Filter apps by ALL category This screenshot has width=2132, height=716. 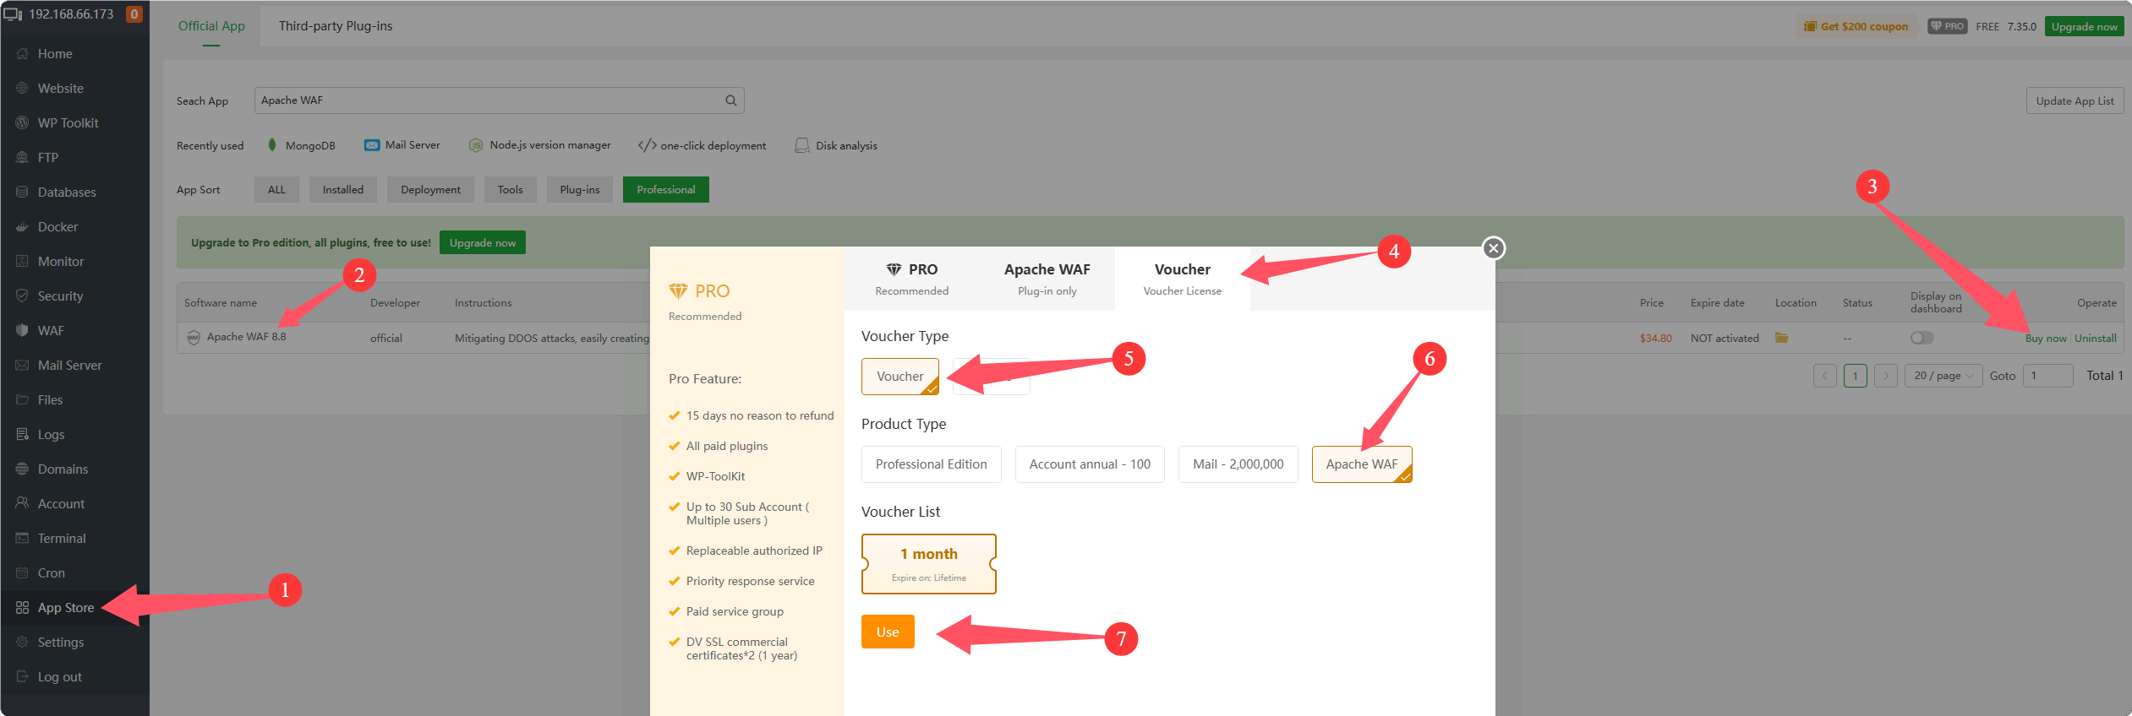(x=276, y=190)
